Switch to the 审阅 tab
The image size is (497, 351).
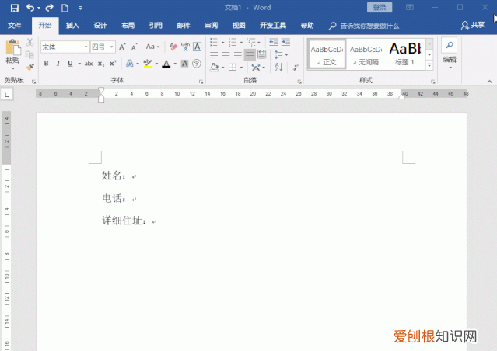[211, 26]
